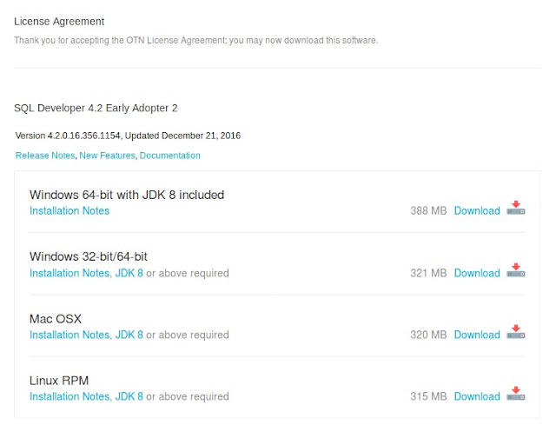556x445 pixels.
Task: Click download icon for Windows 32-bit/64-bit
Action: click(x=516, y=270)
